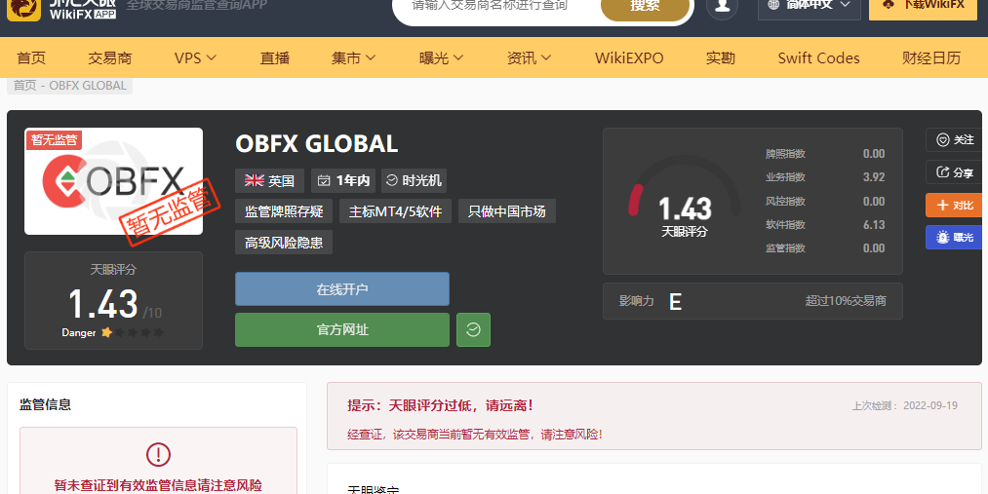Open the heart icon on the 关注 button
This screenshot has height=494, width=988.
pos(942,139)
